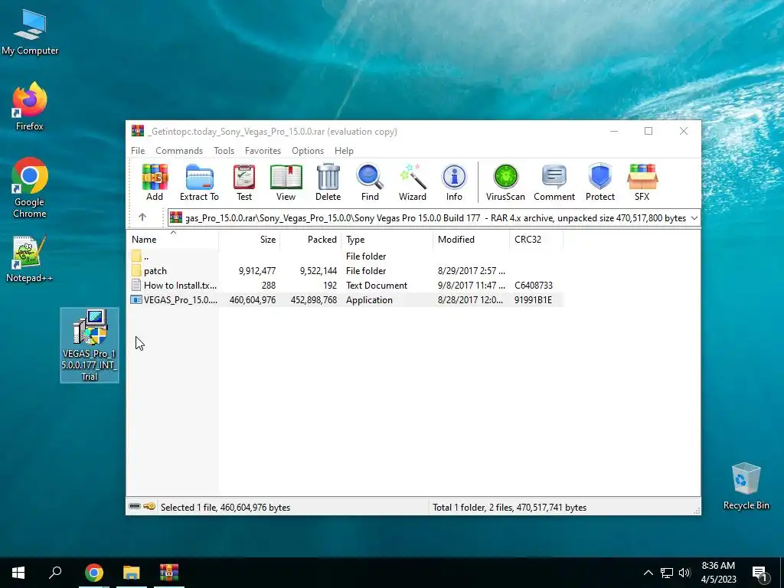Open network icon in system tray
This screenshot has height=588, width=784.
click(667, 573)
